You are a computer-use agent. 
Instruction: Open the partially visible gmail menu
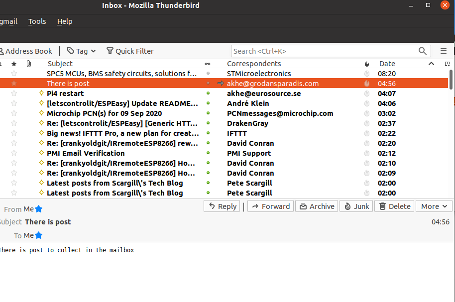8,21
